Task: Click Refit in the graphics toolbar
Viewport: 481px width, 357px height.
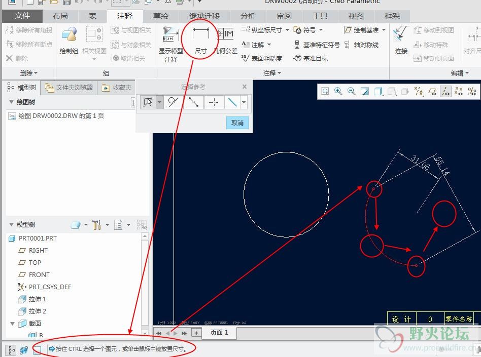Action: click(x=325, y=91)
